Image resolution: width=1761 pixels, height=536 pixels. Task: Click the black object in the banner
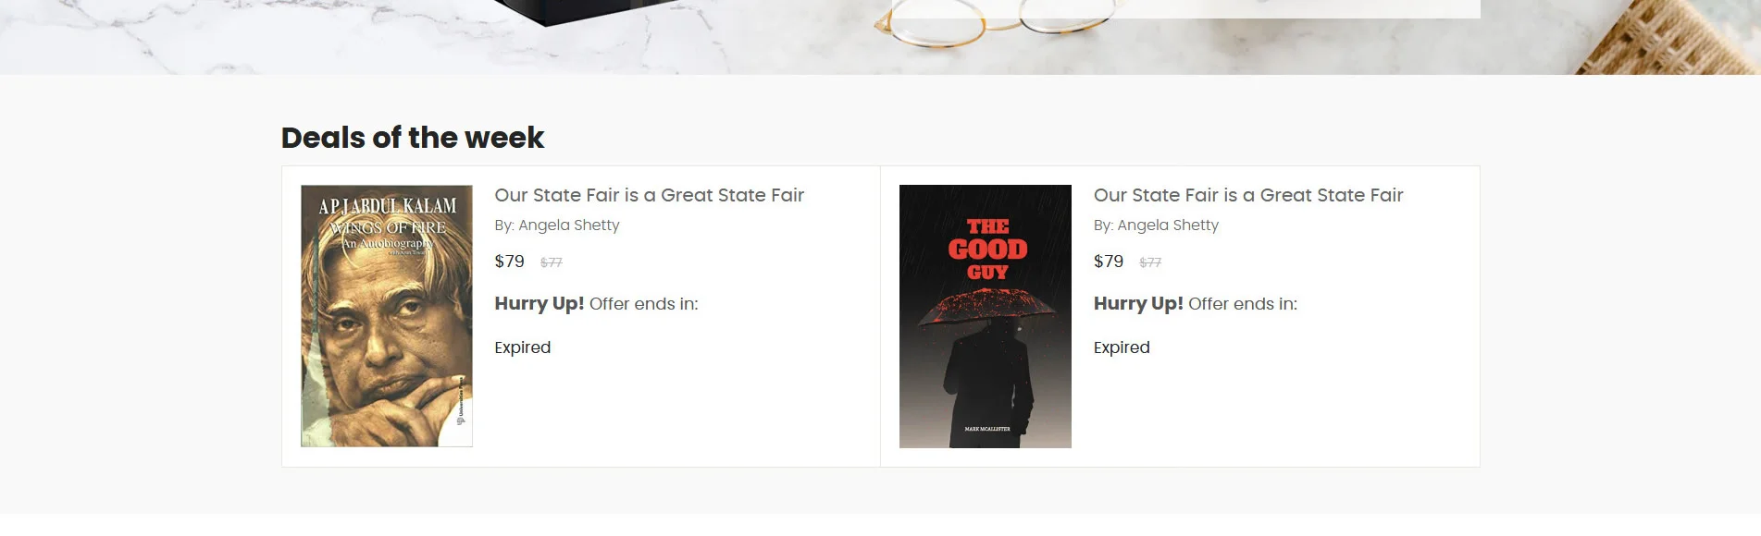[x=592, y=9]
